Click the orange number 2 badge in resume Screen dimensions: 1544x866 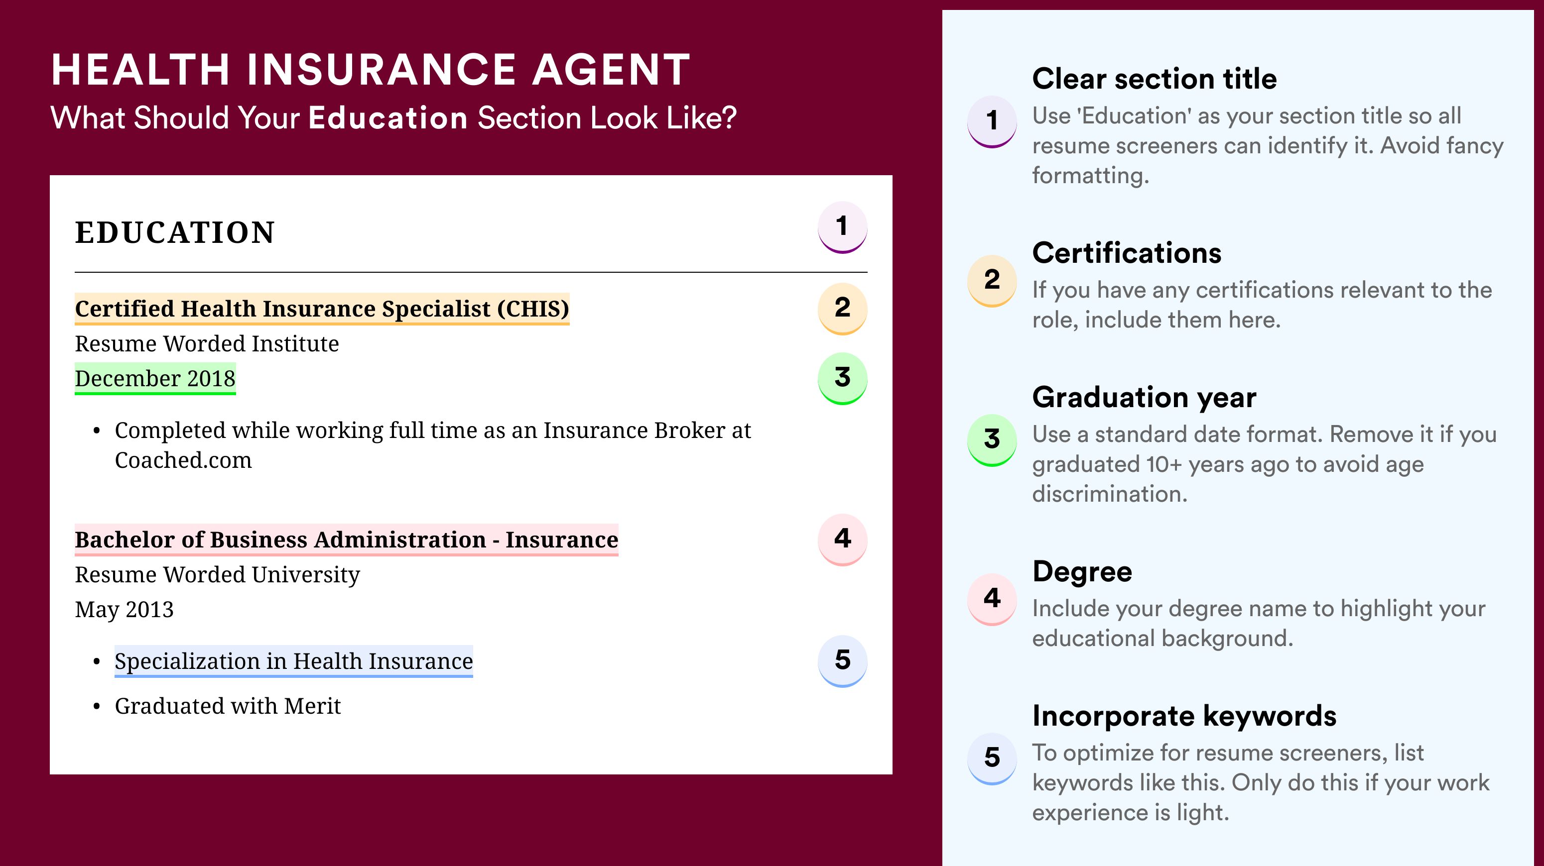pos(842,309)
